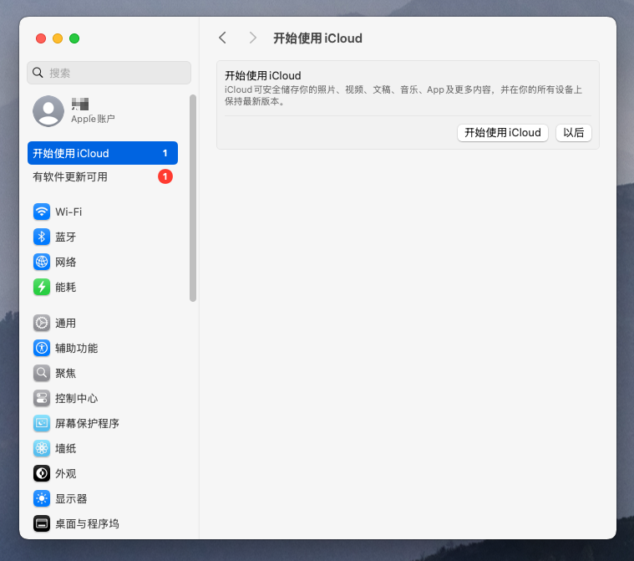Viewport: 634px width, 561px height.
Task: Go forward with the right chevron
Action: coord(253,38)
